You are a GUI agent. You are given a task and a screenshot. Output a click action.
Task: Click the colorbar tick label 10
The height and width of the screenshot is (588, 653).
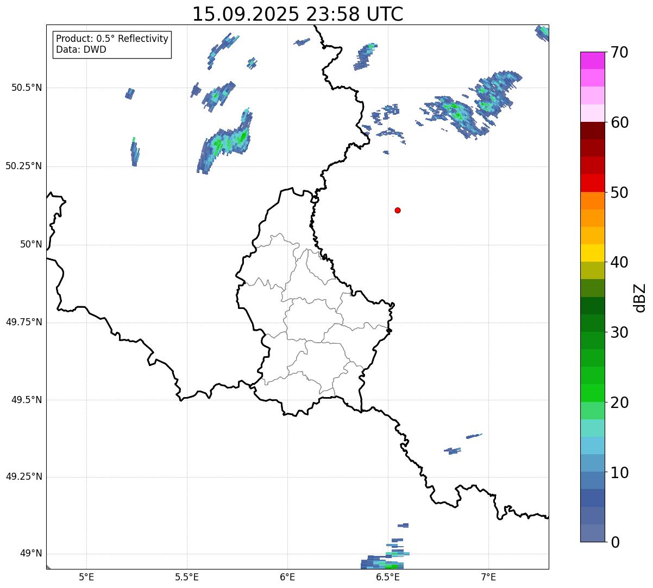620,473
